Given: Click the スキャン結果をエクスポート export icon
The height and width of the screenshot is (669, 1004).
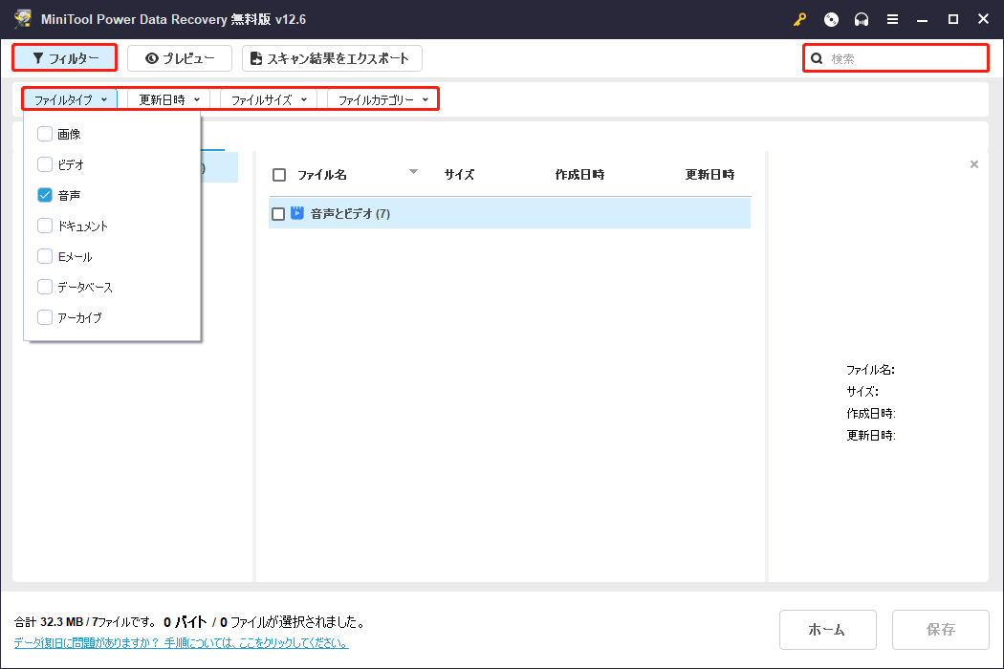Looking at the screenshot, I should coord(256,57).
